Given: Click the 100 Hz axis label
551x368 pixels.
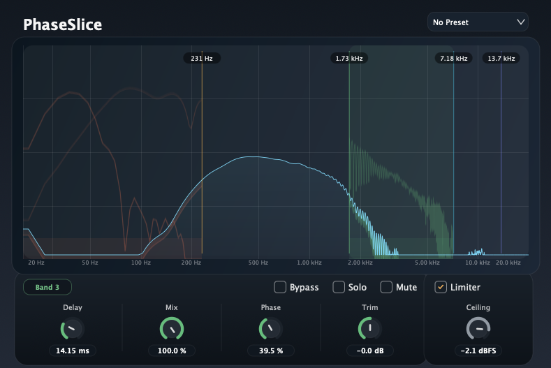Looking at the screenshot, I should point(141,263).
